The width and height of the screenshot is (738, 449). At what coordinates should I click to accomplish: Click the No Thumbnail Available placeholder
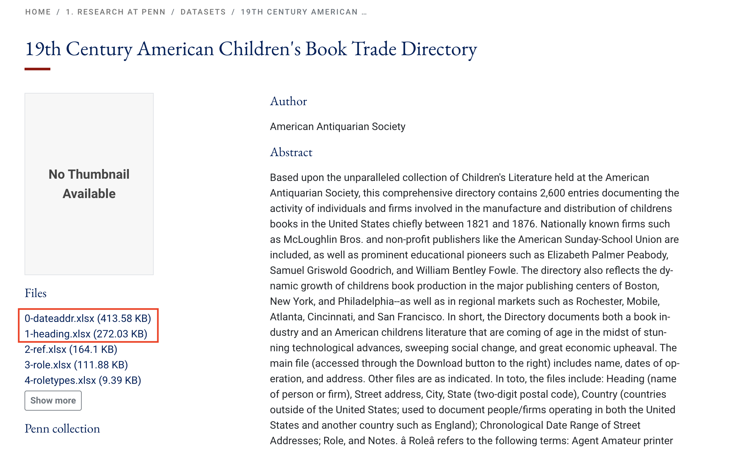(x=89, y=184)
